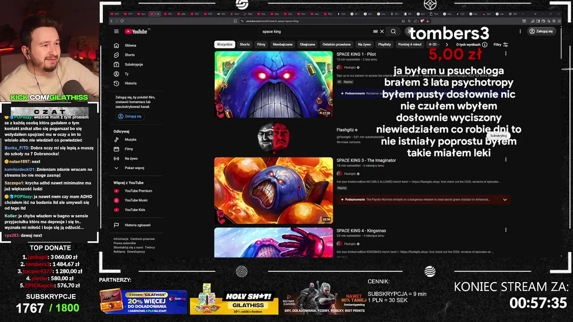Open the SPACE KING 1 - Pilot title link

(x=356, y=54)
